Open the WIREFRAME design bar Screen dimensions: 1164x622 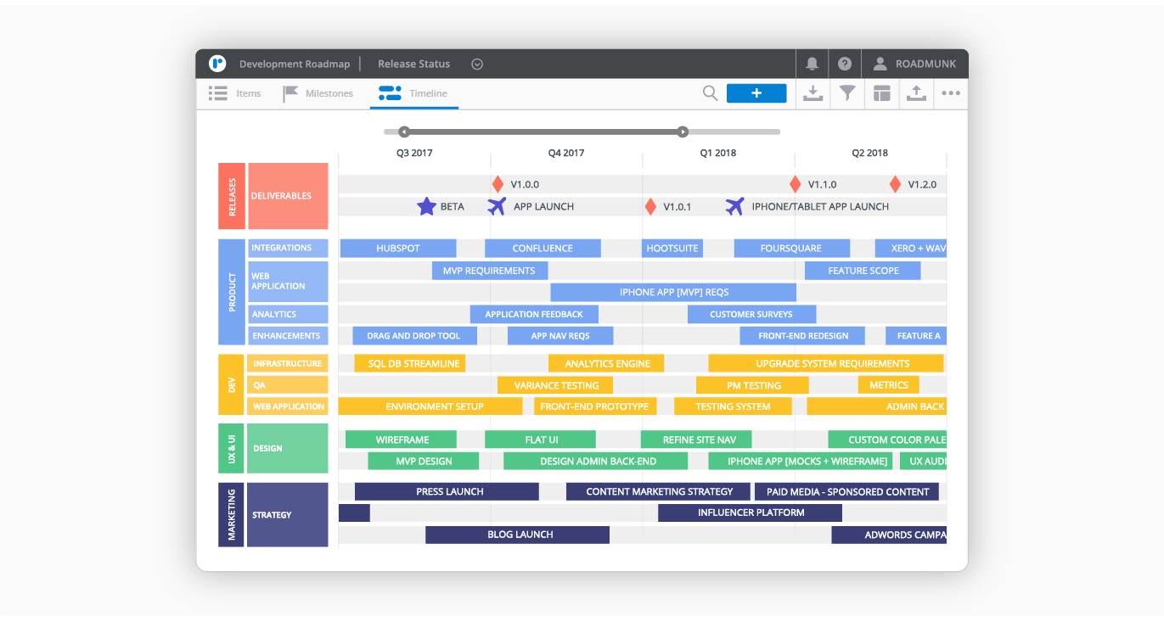(x=401, y=440)
